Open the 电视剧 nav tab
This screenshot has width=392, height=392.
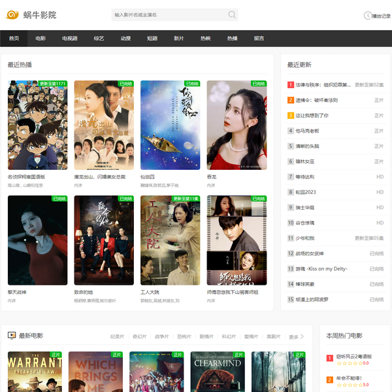point(70,39)
